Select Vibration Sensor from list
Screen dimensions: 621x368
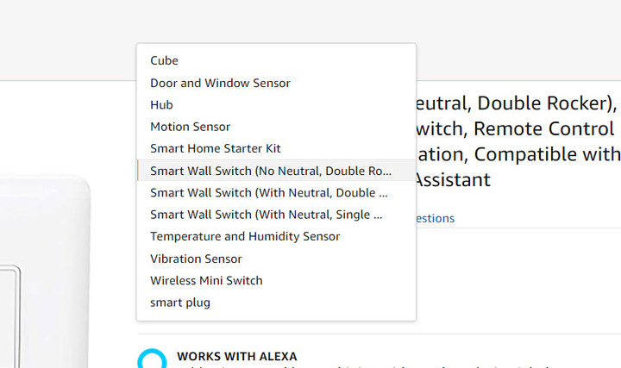pyautogui.click(x=276, y=259)
